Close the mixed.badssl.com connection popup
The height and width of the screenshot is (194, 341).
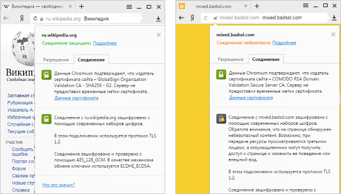333,34
